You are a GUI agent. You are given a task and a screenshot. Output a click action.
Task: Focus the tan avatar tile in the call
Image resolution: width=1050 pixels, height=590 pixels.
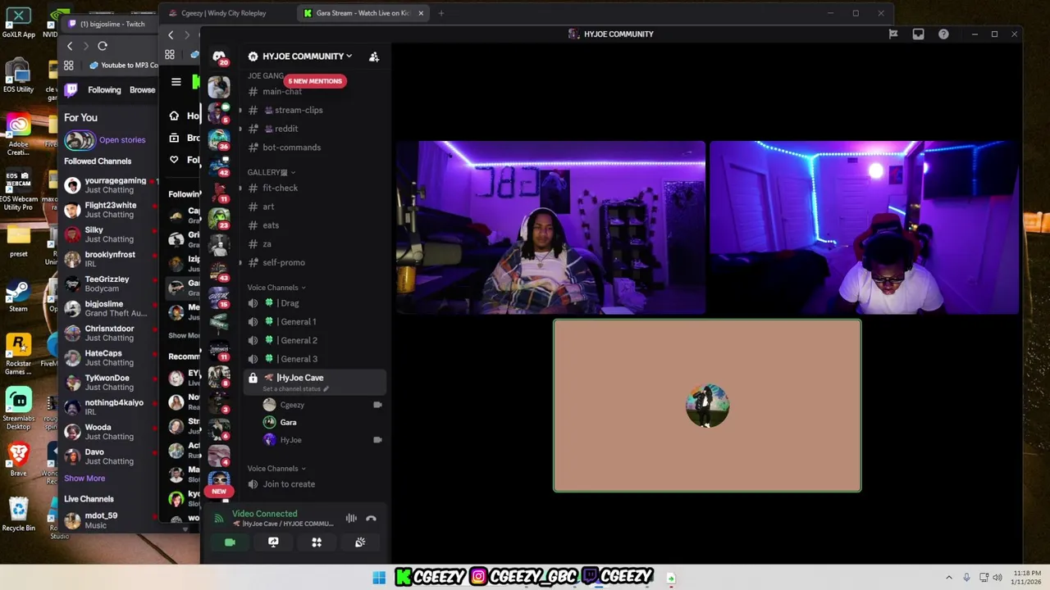pos(707,406)
